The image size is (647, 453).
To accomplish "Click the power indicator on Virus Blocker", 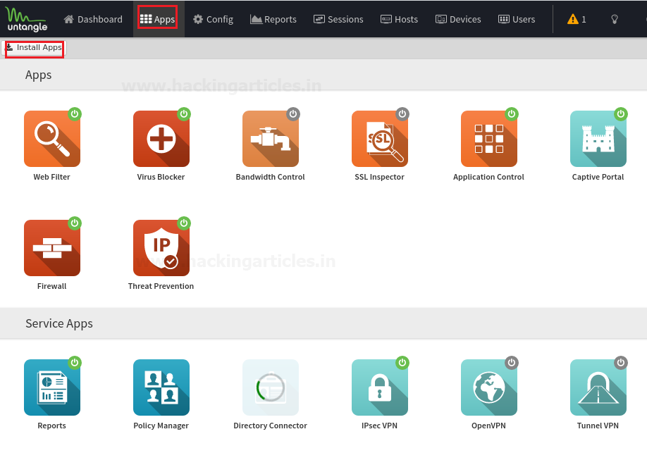I will [184, 114].
